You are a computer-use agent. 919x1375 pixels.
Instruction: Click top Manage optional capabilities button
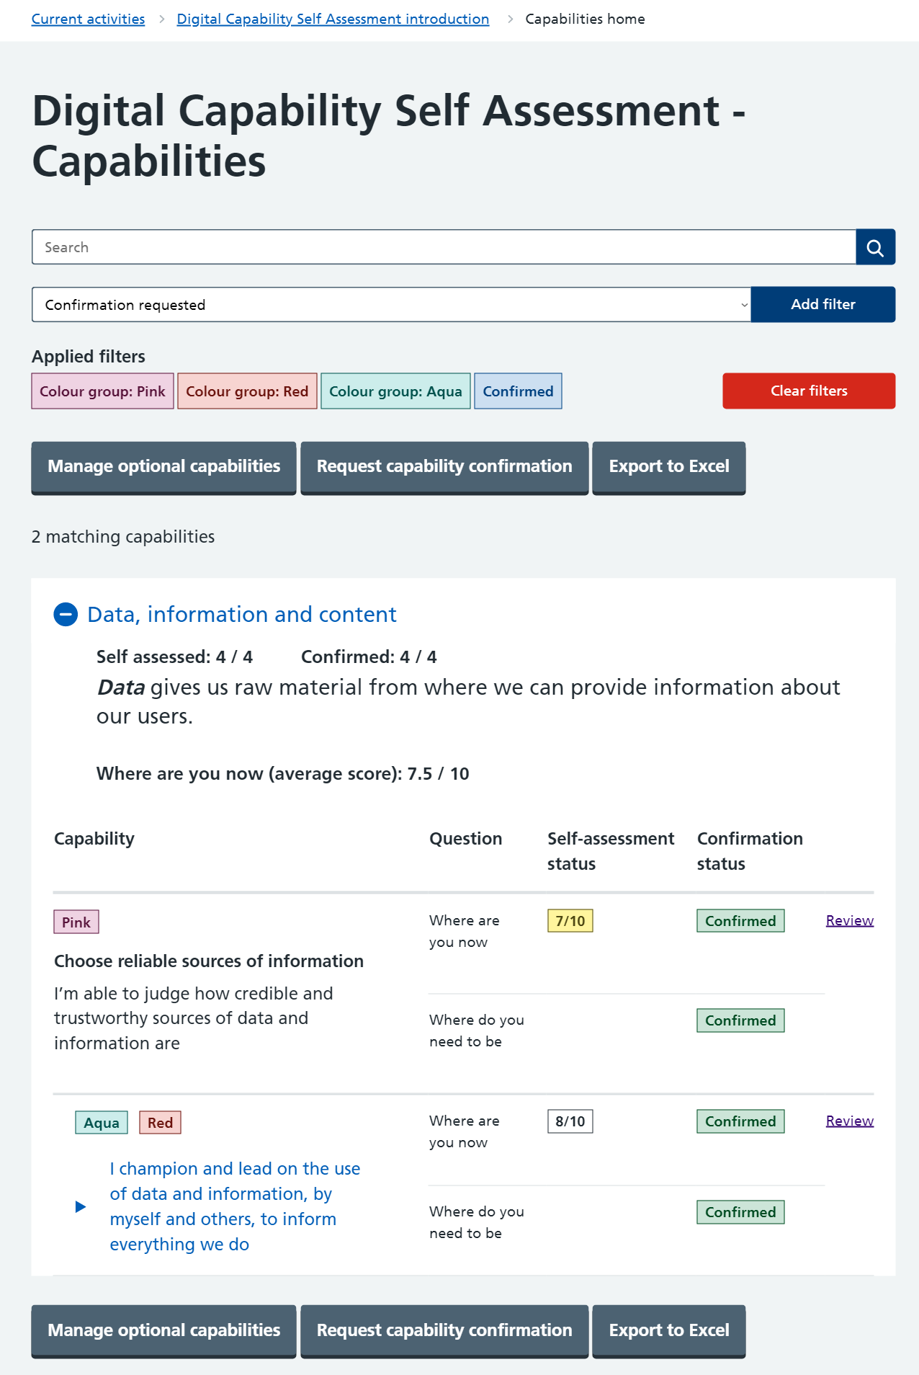click(x=163, y=467)
